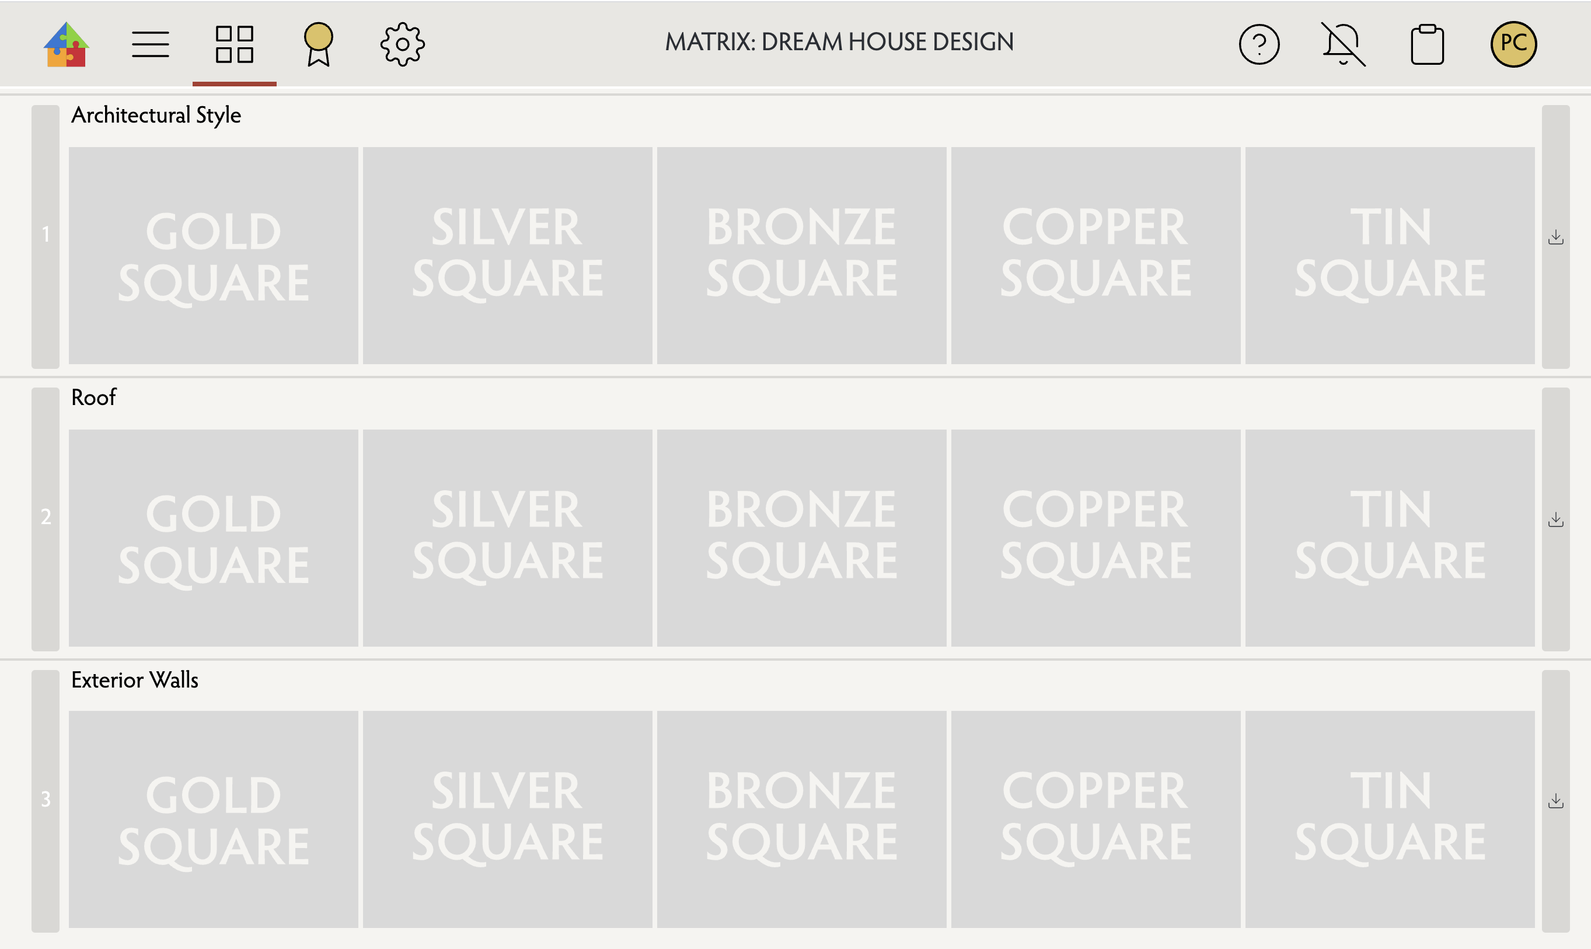Click row number 1 handle

pyautogui.click(x=46, y=235)
